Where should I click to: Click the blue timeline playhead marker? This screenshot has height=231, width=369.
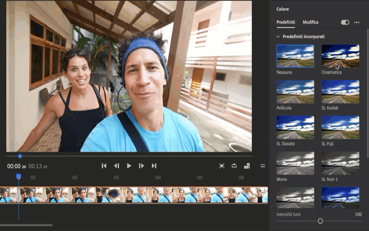tap(18, 176)
